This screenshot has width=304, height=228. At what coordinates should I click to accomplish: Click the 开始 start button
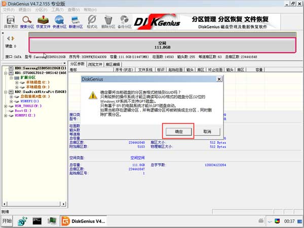(7, 221)
